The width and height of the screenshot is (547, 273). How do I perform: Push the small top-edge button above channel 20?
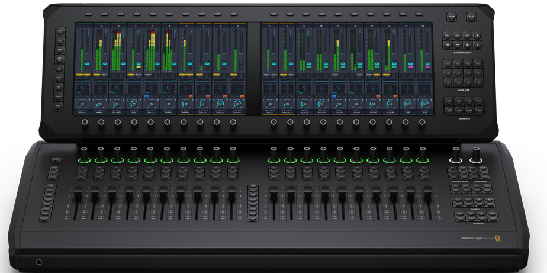pos(419,14)
